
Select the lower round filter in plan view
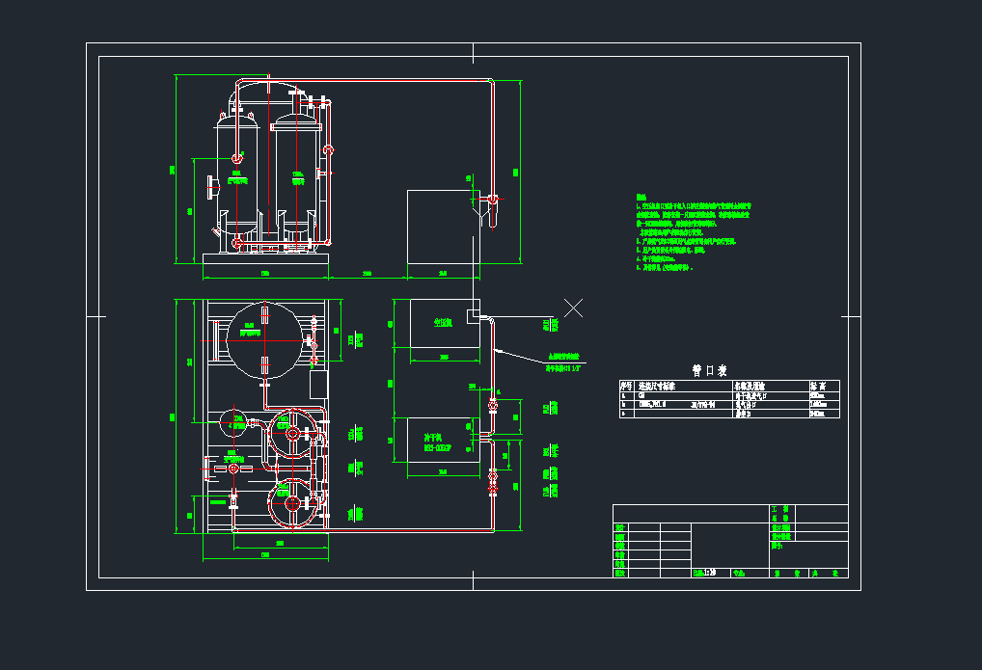pos(291,503)
